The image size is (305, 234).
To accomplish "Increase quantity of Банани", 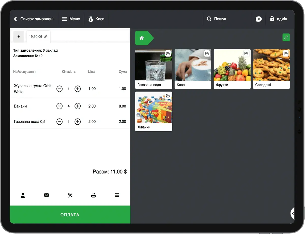I will 78,106.
